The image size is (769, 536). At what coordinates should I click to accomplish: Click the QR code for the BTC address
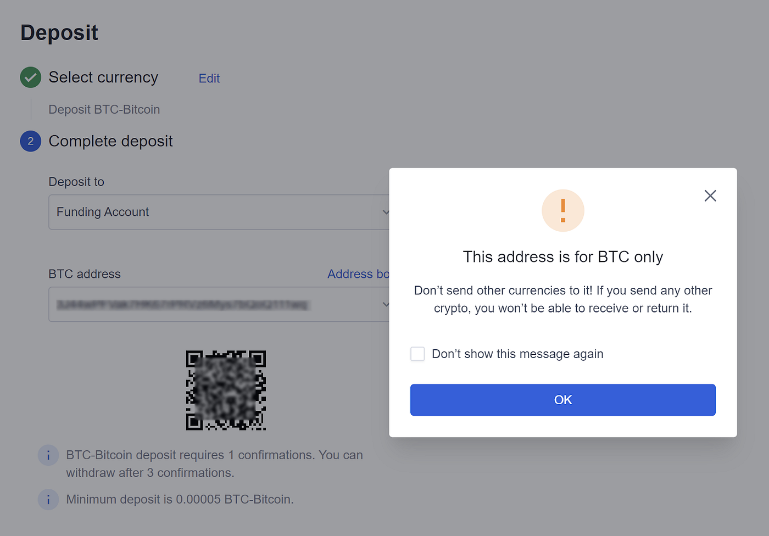coord(226,390)
